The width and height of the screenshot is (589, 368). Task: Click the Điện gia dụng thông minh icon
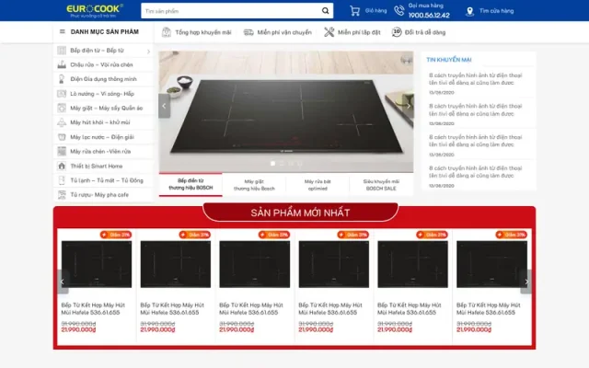click(x=62, y=79)
